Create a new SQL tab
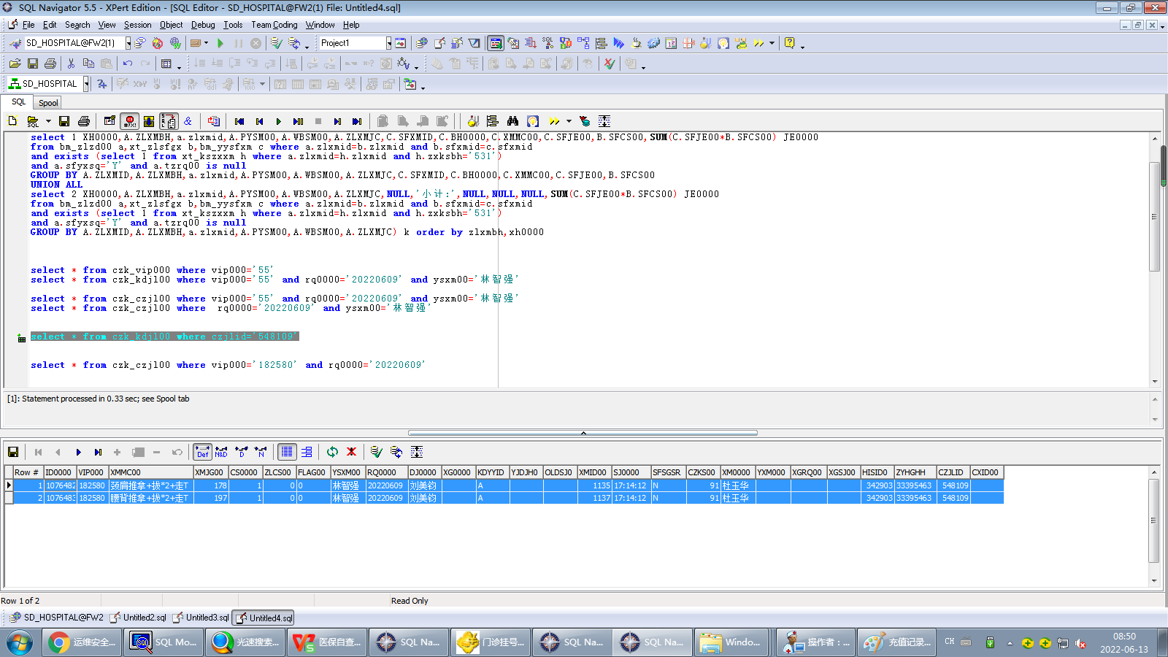Screen dimensions: 1168x657 click(x=12, y=121)
